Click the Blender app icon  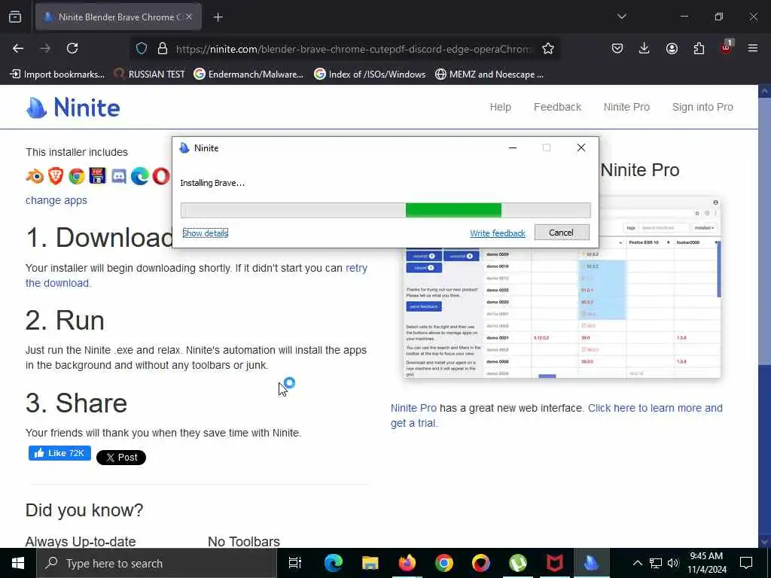(35, 176)
